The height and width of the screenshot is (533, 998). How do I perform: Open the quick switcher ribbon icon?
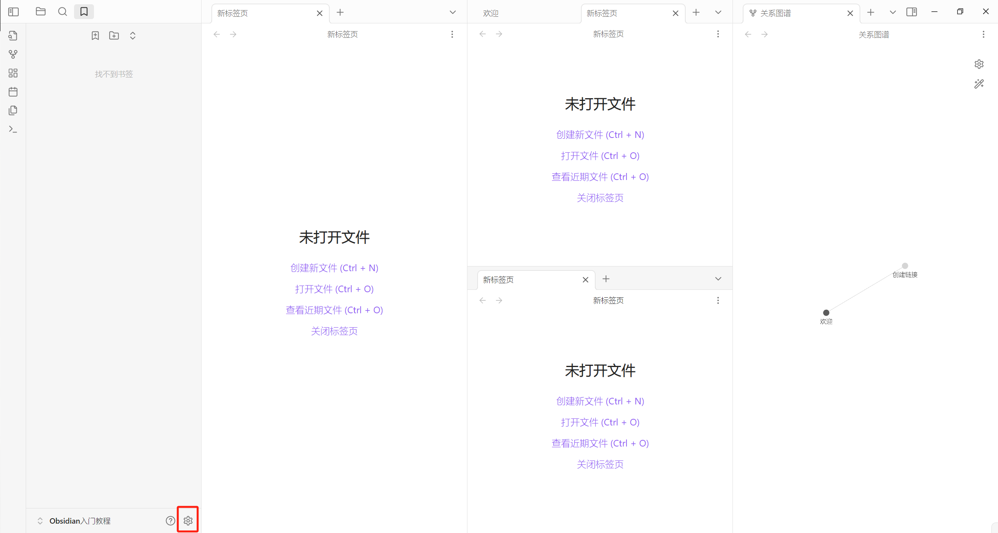pyautogui.click(x=13, y=36)
